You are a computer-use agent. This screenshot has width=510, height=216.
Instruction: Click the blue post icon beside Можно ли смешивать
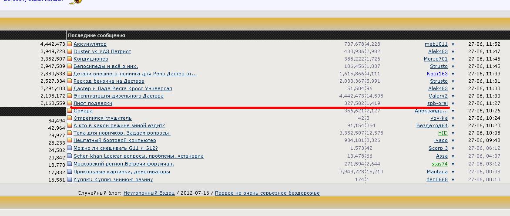click(70, 148)
